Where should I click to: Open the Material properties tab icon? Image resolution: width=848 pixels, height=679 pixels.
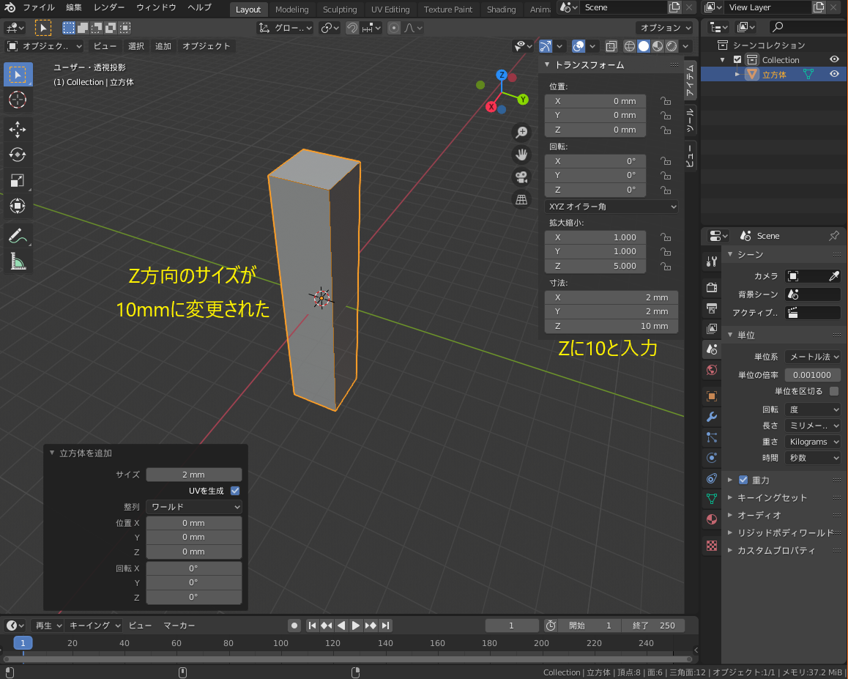[712, 519]
